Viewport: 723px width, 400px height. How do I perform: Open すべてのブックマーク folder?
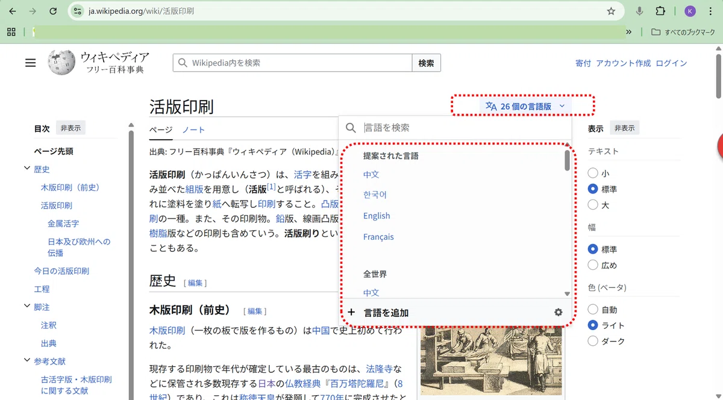[683, 32]
